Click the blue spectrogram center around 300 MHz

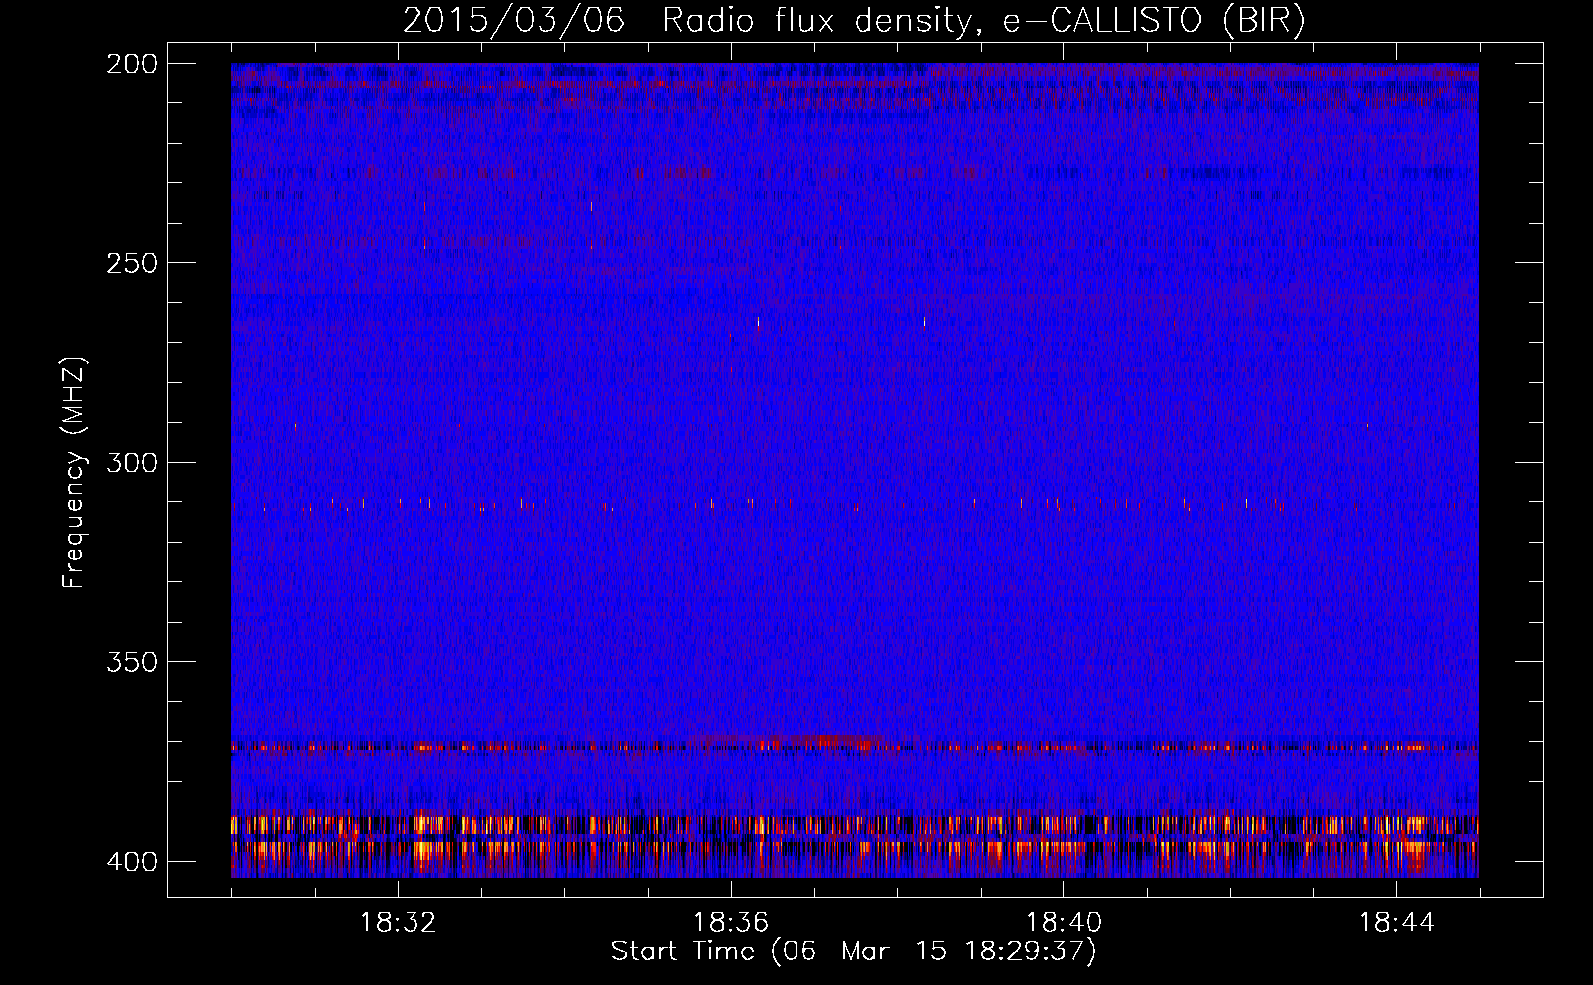tap(855, 462)
